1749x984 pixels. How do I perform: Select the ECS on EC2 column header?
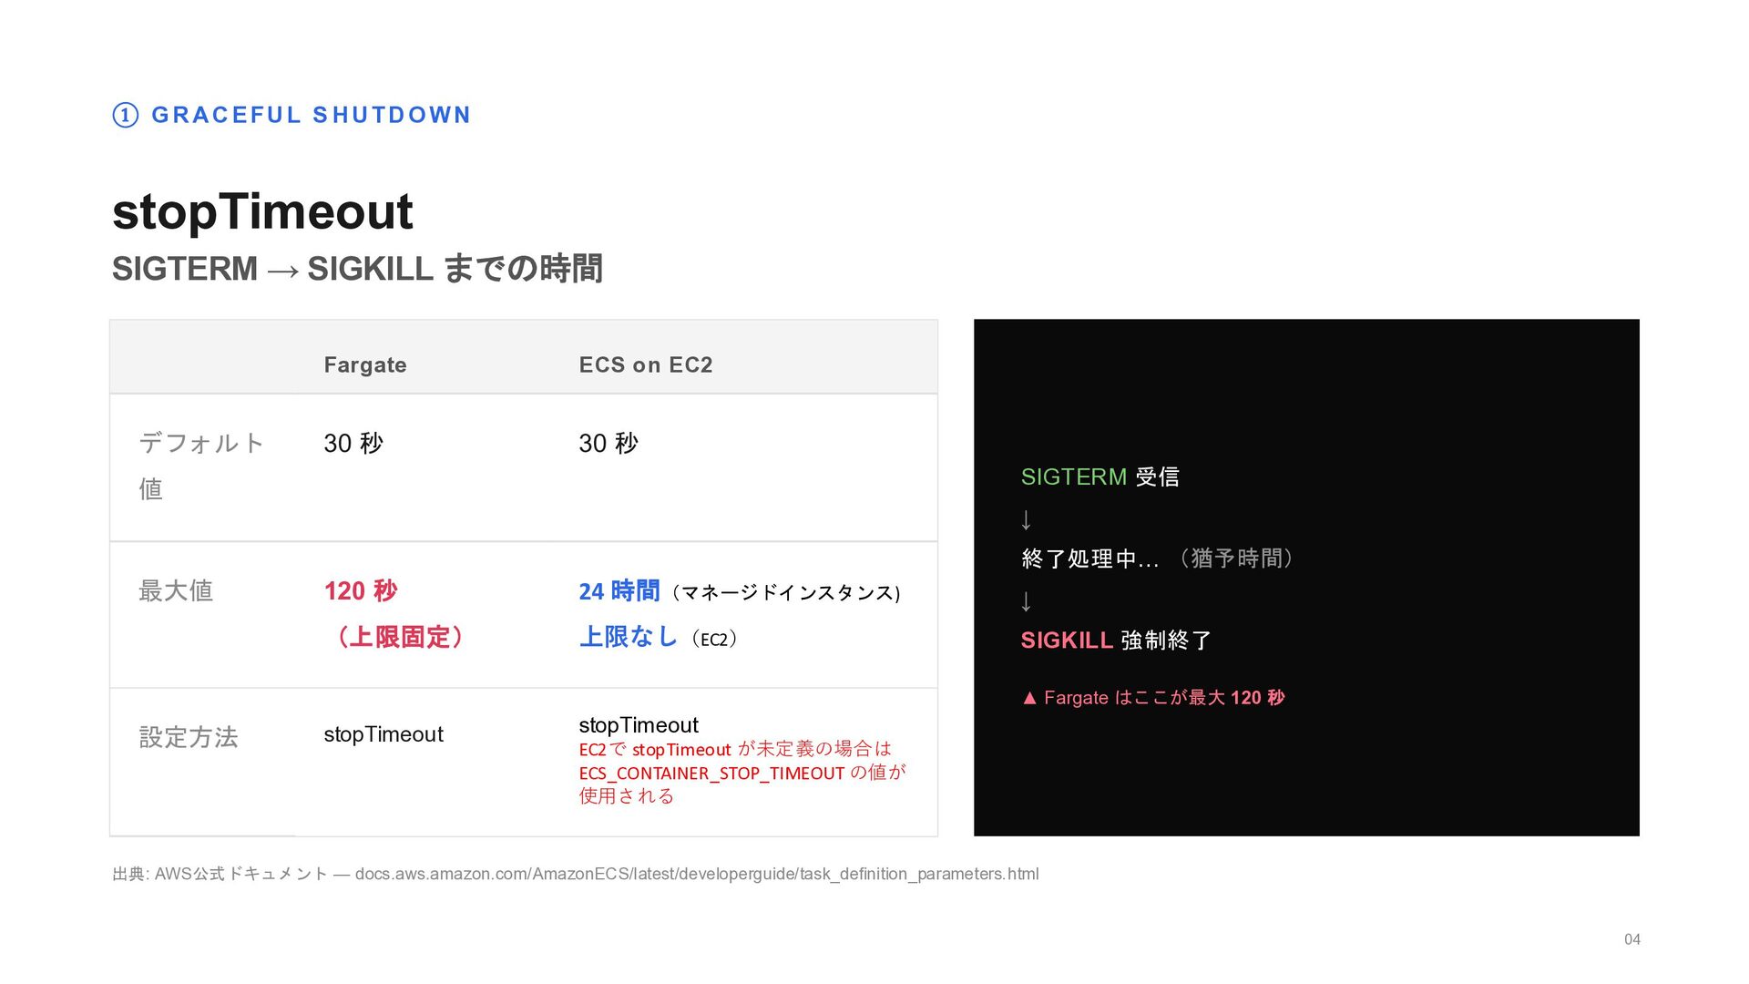(x=645, y=364)
